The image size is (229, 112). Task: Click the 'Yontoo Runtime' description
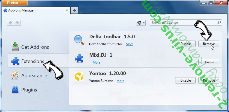(x=101, y=81)
